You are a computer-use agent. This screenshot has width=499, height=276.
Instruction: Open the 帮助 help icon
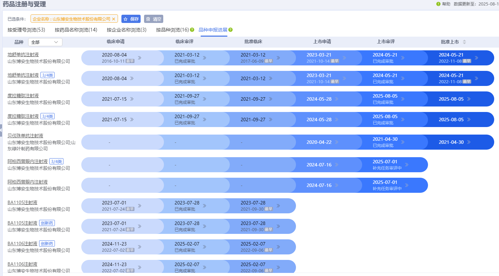[x=438, y=4]
